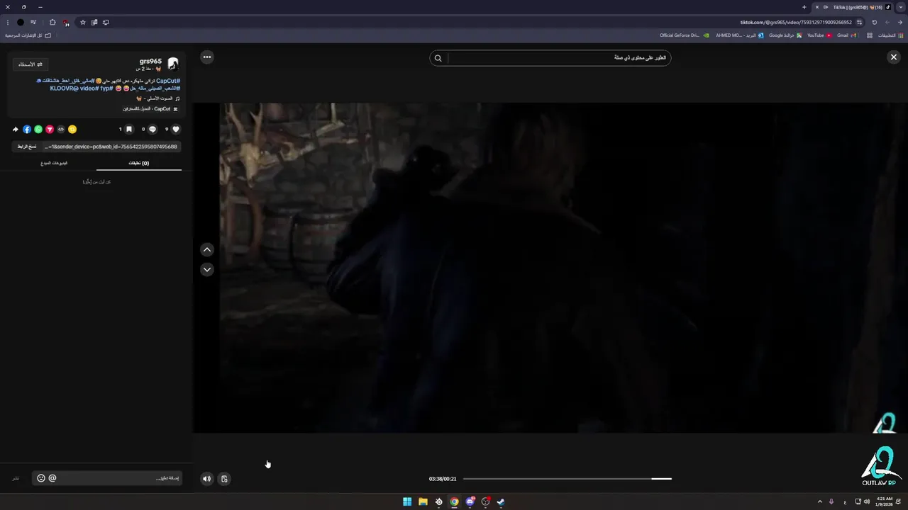Share the video to Facebook
This screenshot has width=908, height=510.
pyautogui.click(x=27, y=130)
